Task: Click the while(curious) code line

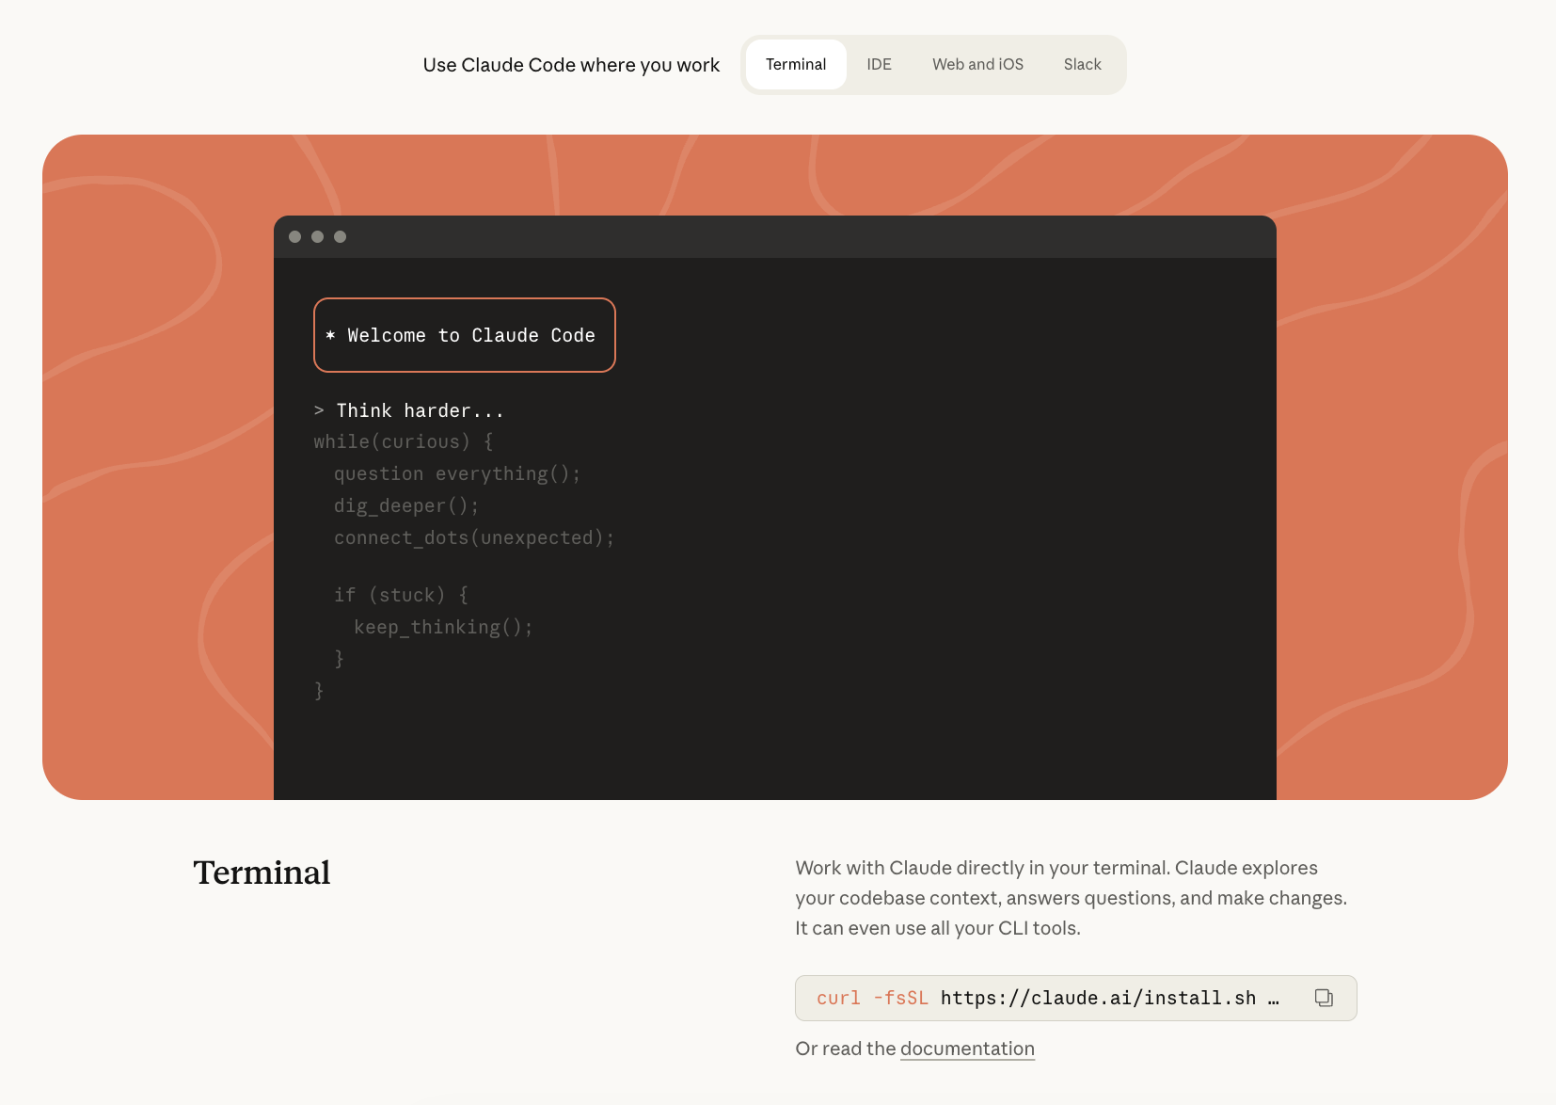Action: (404, 441)
